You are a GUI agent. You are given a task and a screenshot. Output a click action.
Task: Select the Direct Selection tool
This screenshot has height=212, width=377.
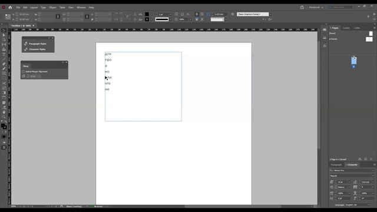4,35
